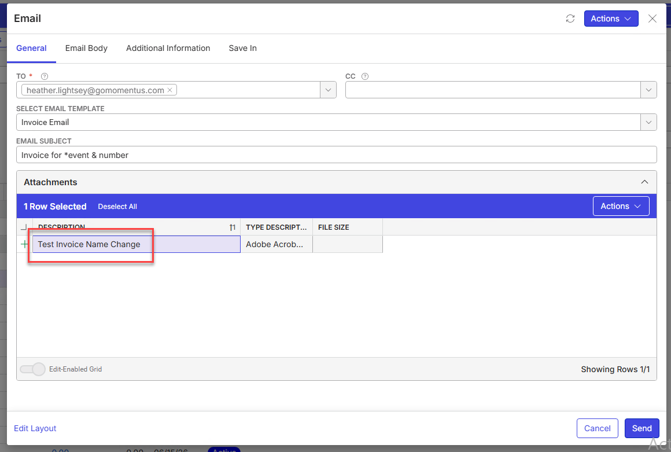
Task: Click the green plus on attachment row
Action: tap(24, 244)
